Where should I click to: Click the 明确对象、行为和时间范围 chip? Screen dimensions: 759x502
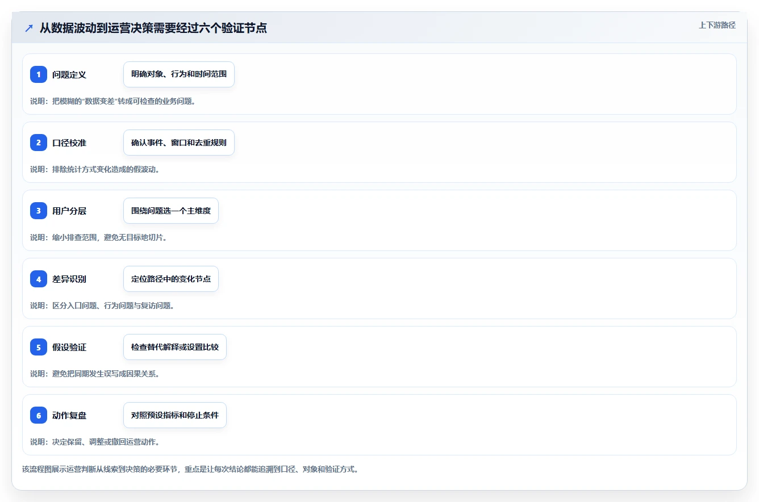[179, 74]
